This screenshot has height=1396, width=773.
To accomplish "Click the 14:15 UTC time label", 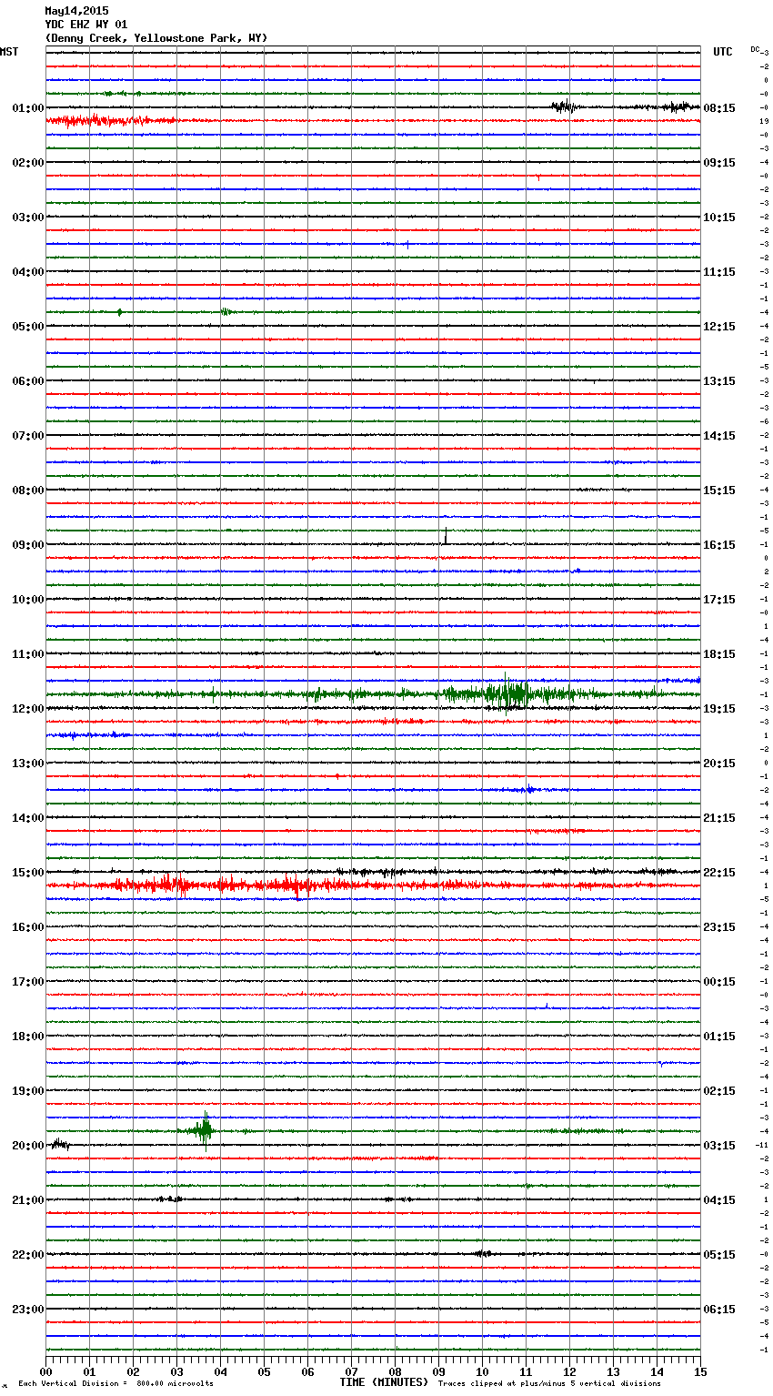I will tap(719, 436).
